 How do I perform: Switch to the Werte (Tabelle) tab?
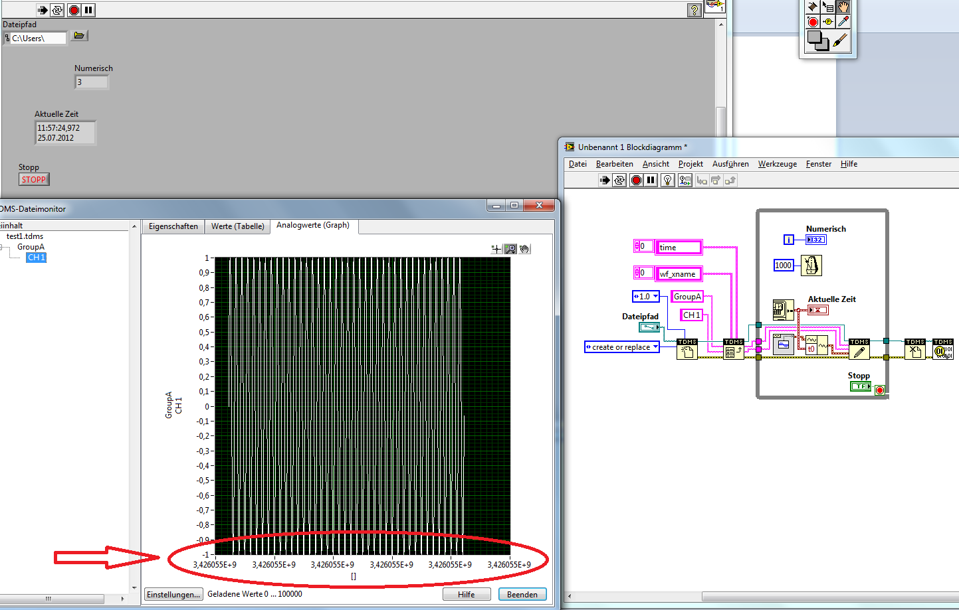coord(237,226)
